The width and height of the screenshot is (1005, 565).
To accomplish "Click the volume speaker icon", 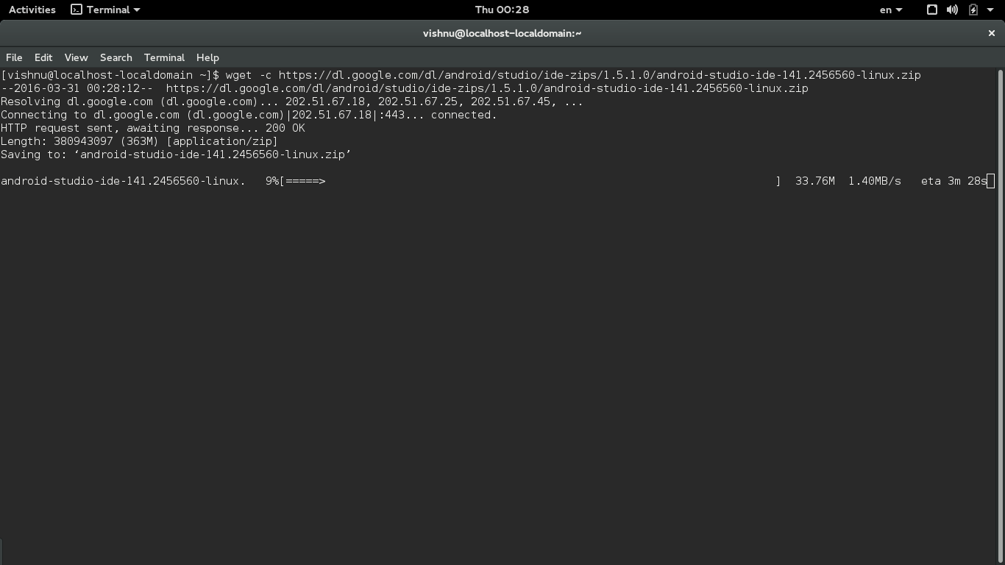I will click(x=952, y=10).
